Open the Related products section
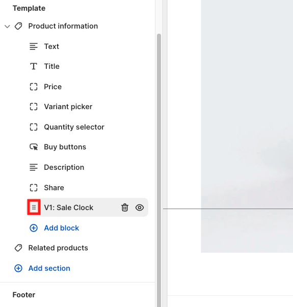The height and width of the screenshot is (307, 293). tap(58, 248)
